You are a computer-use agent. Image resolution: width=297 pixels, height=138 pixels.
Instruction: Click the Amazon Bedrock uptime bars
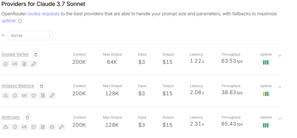(266, 94)
